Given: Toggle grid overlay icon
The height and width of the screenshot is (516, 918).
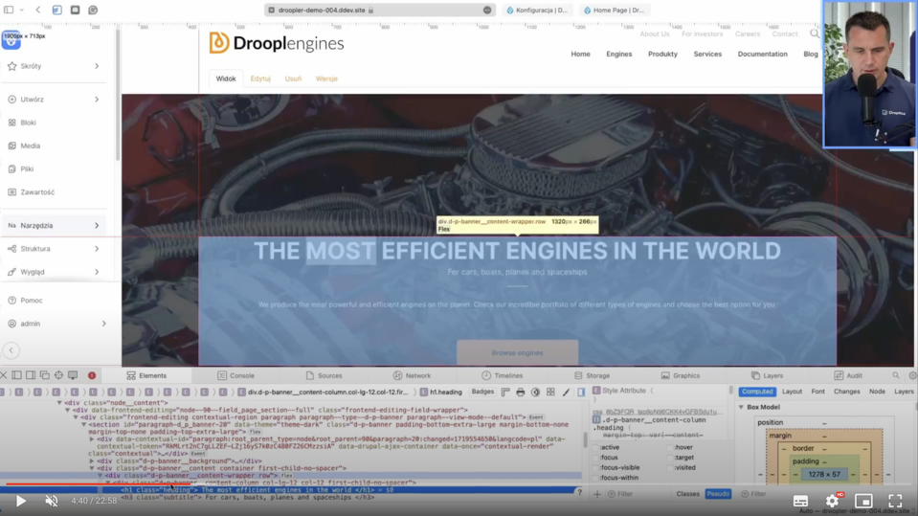Looking at the screenshot, I should tap(550, 392).
